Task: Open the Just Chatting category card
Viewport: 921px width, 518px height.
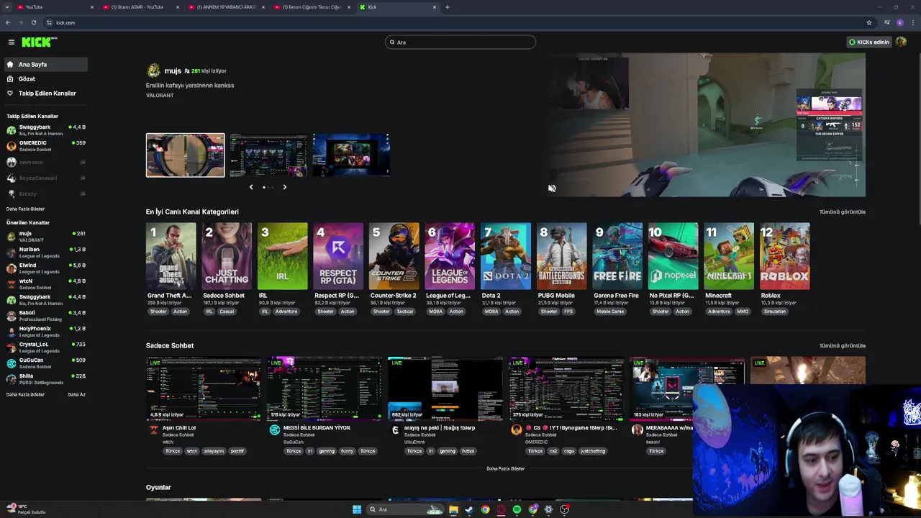Action: point(227,256)
